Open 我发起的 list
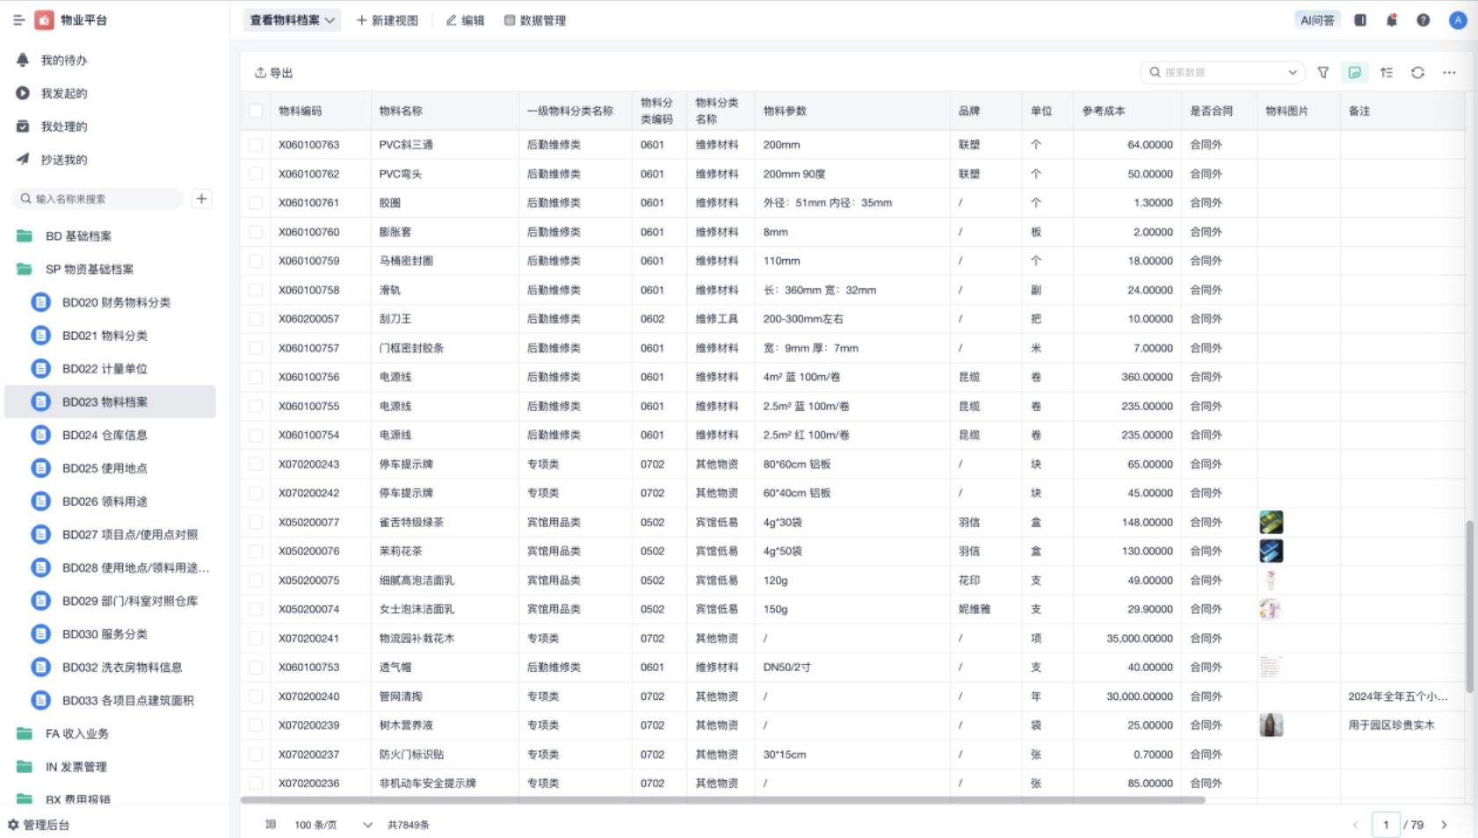Viewport: 1478px width, 838px height. 64,93
